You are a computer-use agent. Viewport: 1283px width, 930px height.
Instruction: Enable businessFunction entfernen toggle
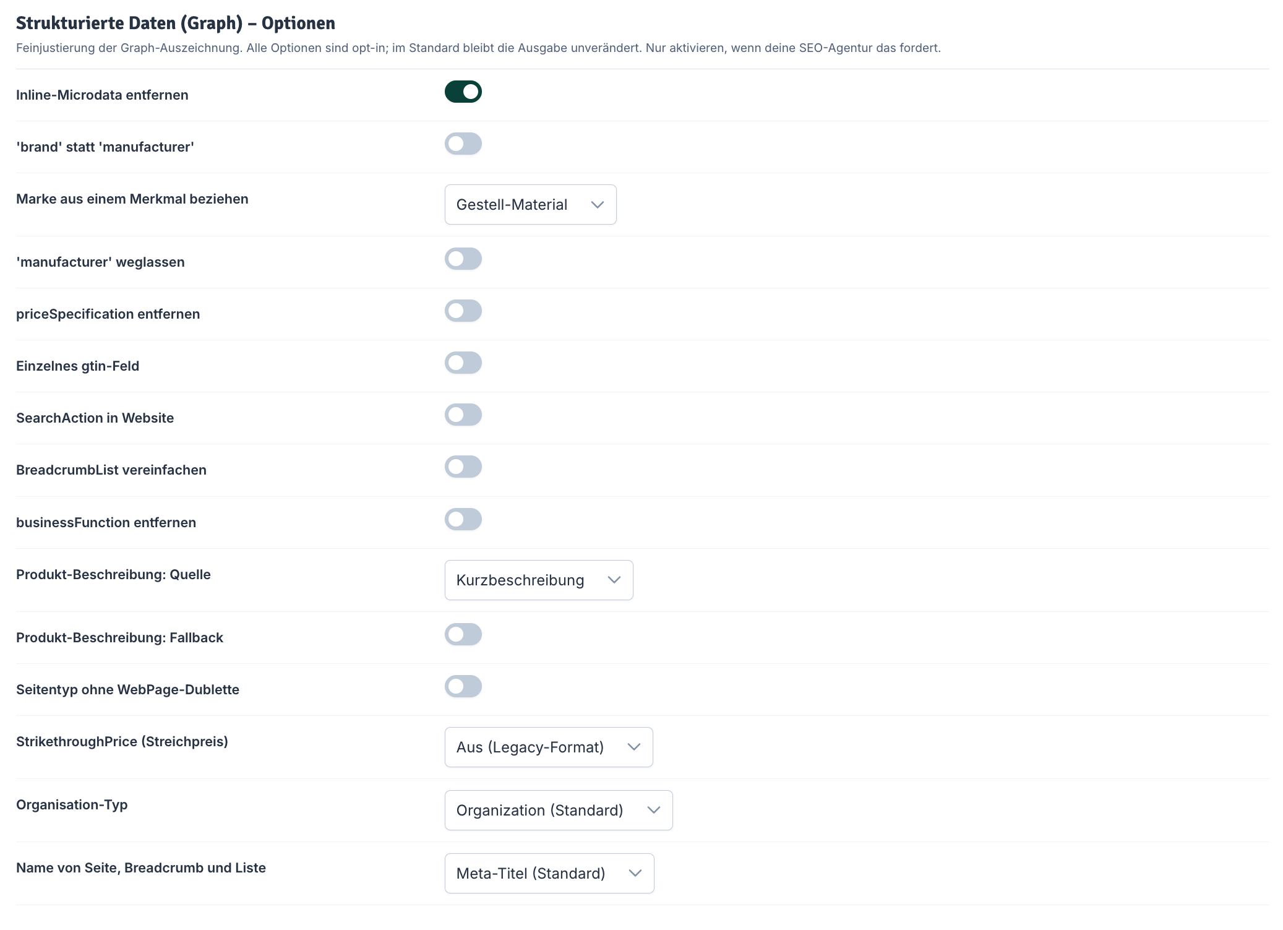coord(463,519)
